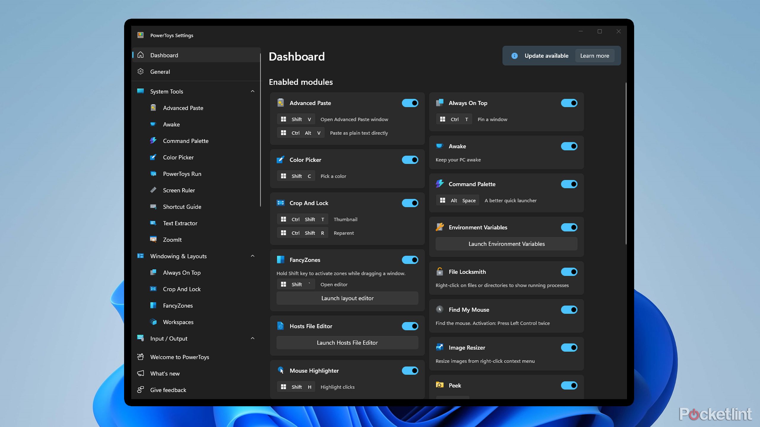Toggle the Awake module off

coord(569,146)
